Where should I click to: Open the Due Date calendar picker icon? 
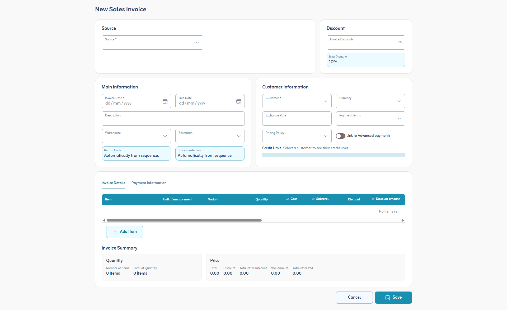(x=239, y=101)
